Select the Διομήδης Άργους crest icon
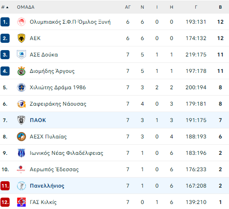The height and width of the screenshot is (209, 229). coord(21,71)
